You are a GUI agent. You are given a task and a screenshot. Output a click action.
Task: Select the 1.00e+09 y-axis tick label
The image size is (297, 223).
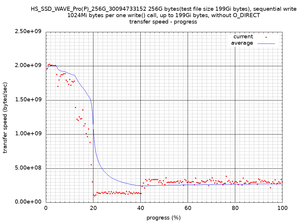coord(28,134)
